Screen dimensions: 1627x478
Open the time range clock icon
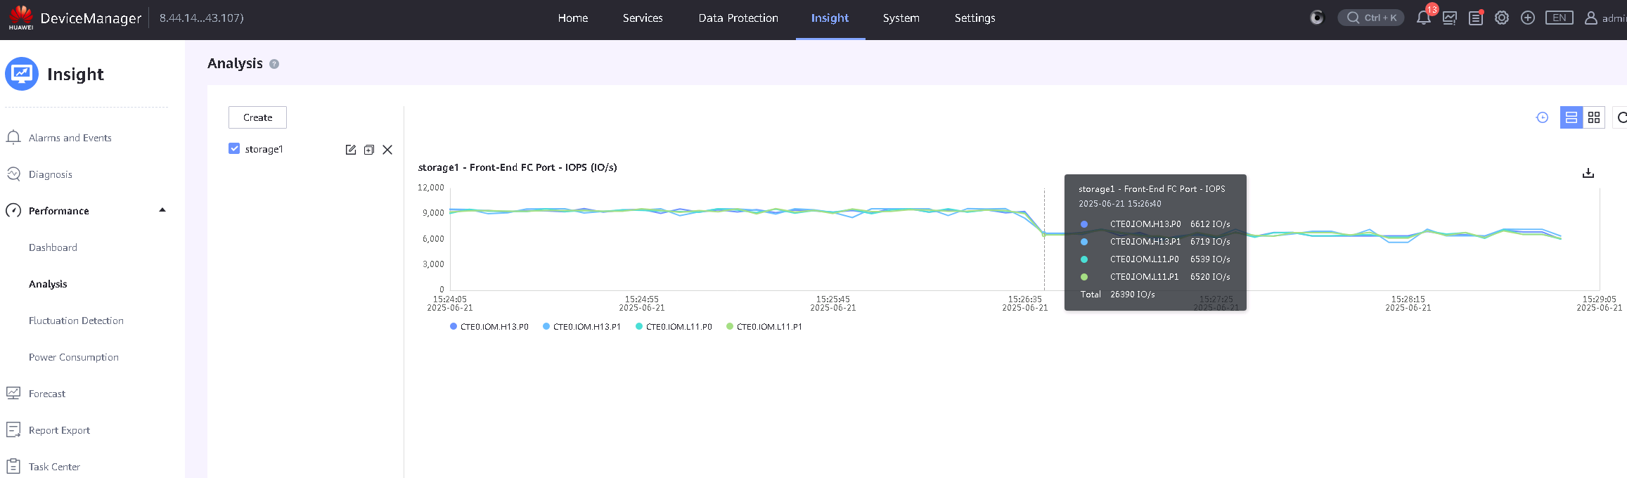click(1543, 117)
